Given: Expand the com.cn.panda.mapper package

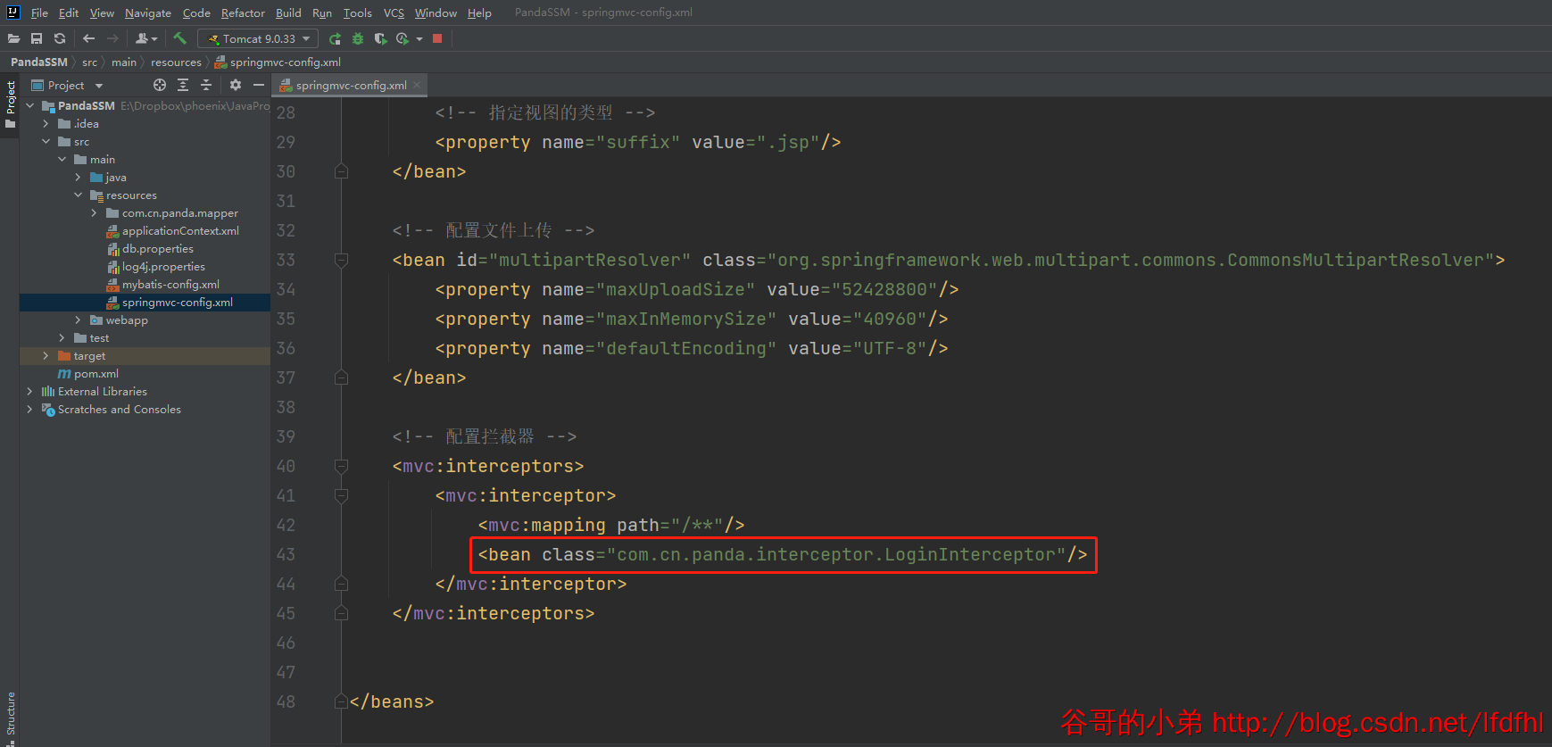Looking at the screenshot, I should coord(94,213).
